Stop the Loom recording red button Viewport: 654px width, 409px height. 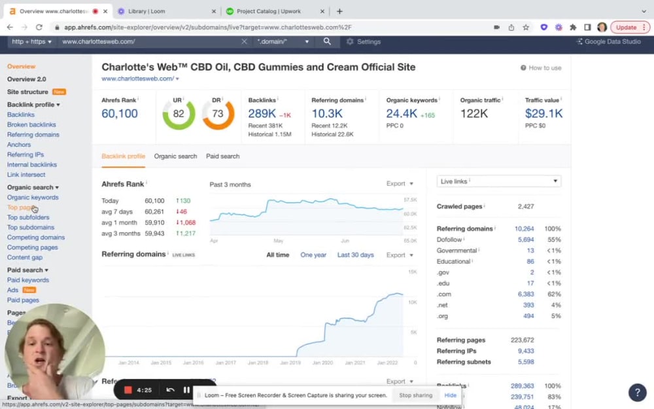(128, 390)
